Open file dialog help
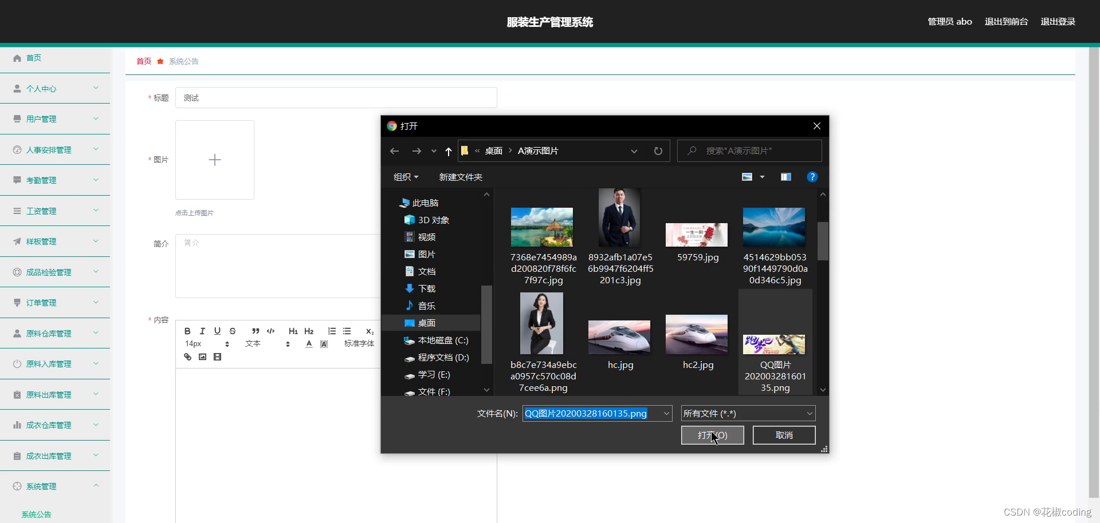This screenshot has height=523, width=1100. coord(812,177)
